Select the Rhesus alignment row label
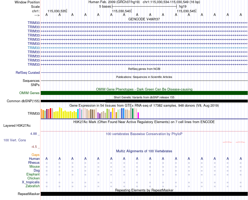 pyautogui.click(x=34, y=162)
